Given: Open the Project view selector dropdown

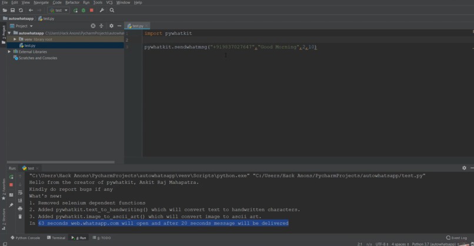Looking at the screenshot, I should [x=21, y=26].
